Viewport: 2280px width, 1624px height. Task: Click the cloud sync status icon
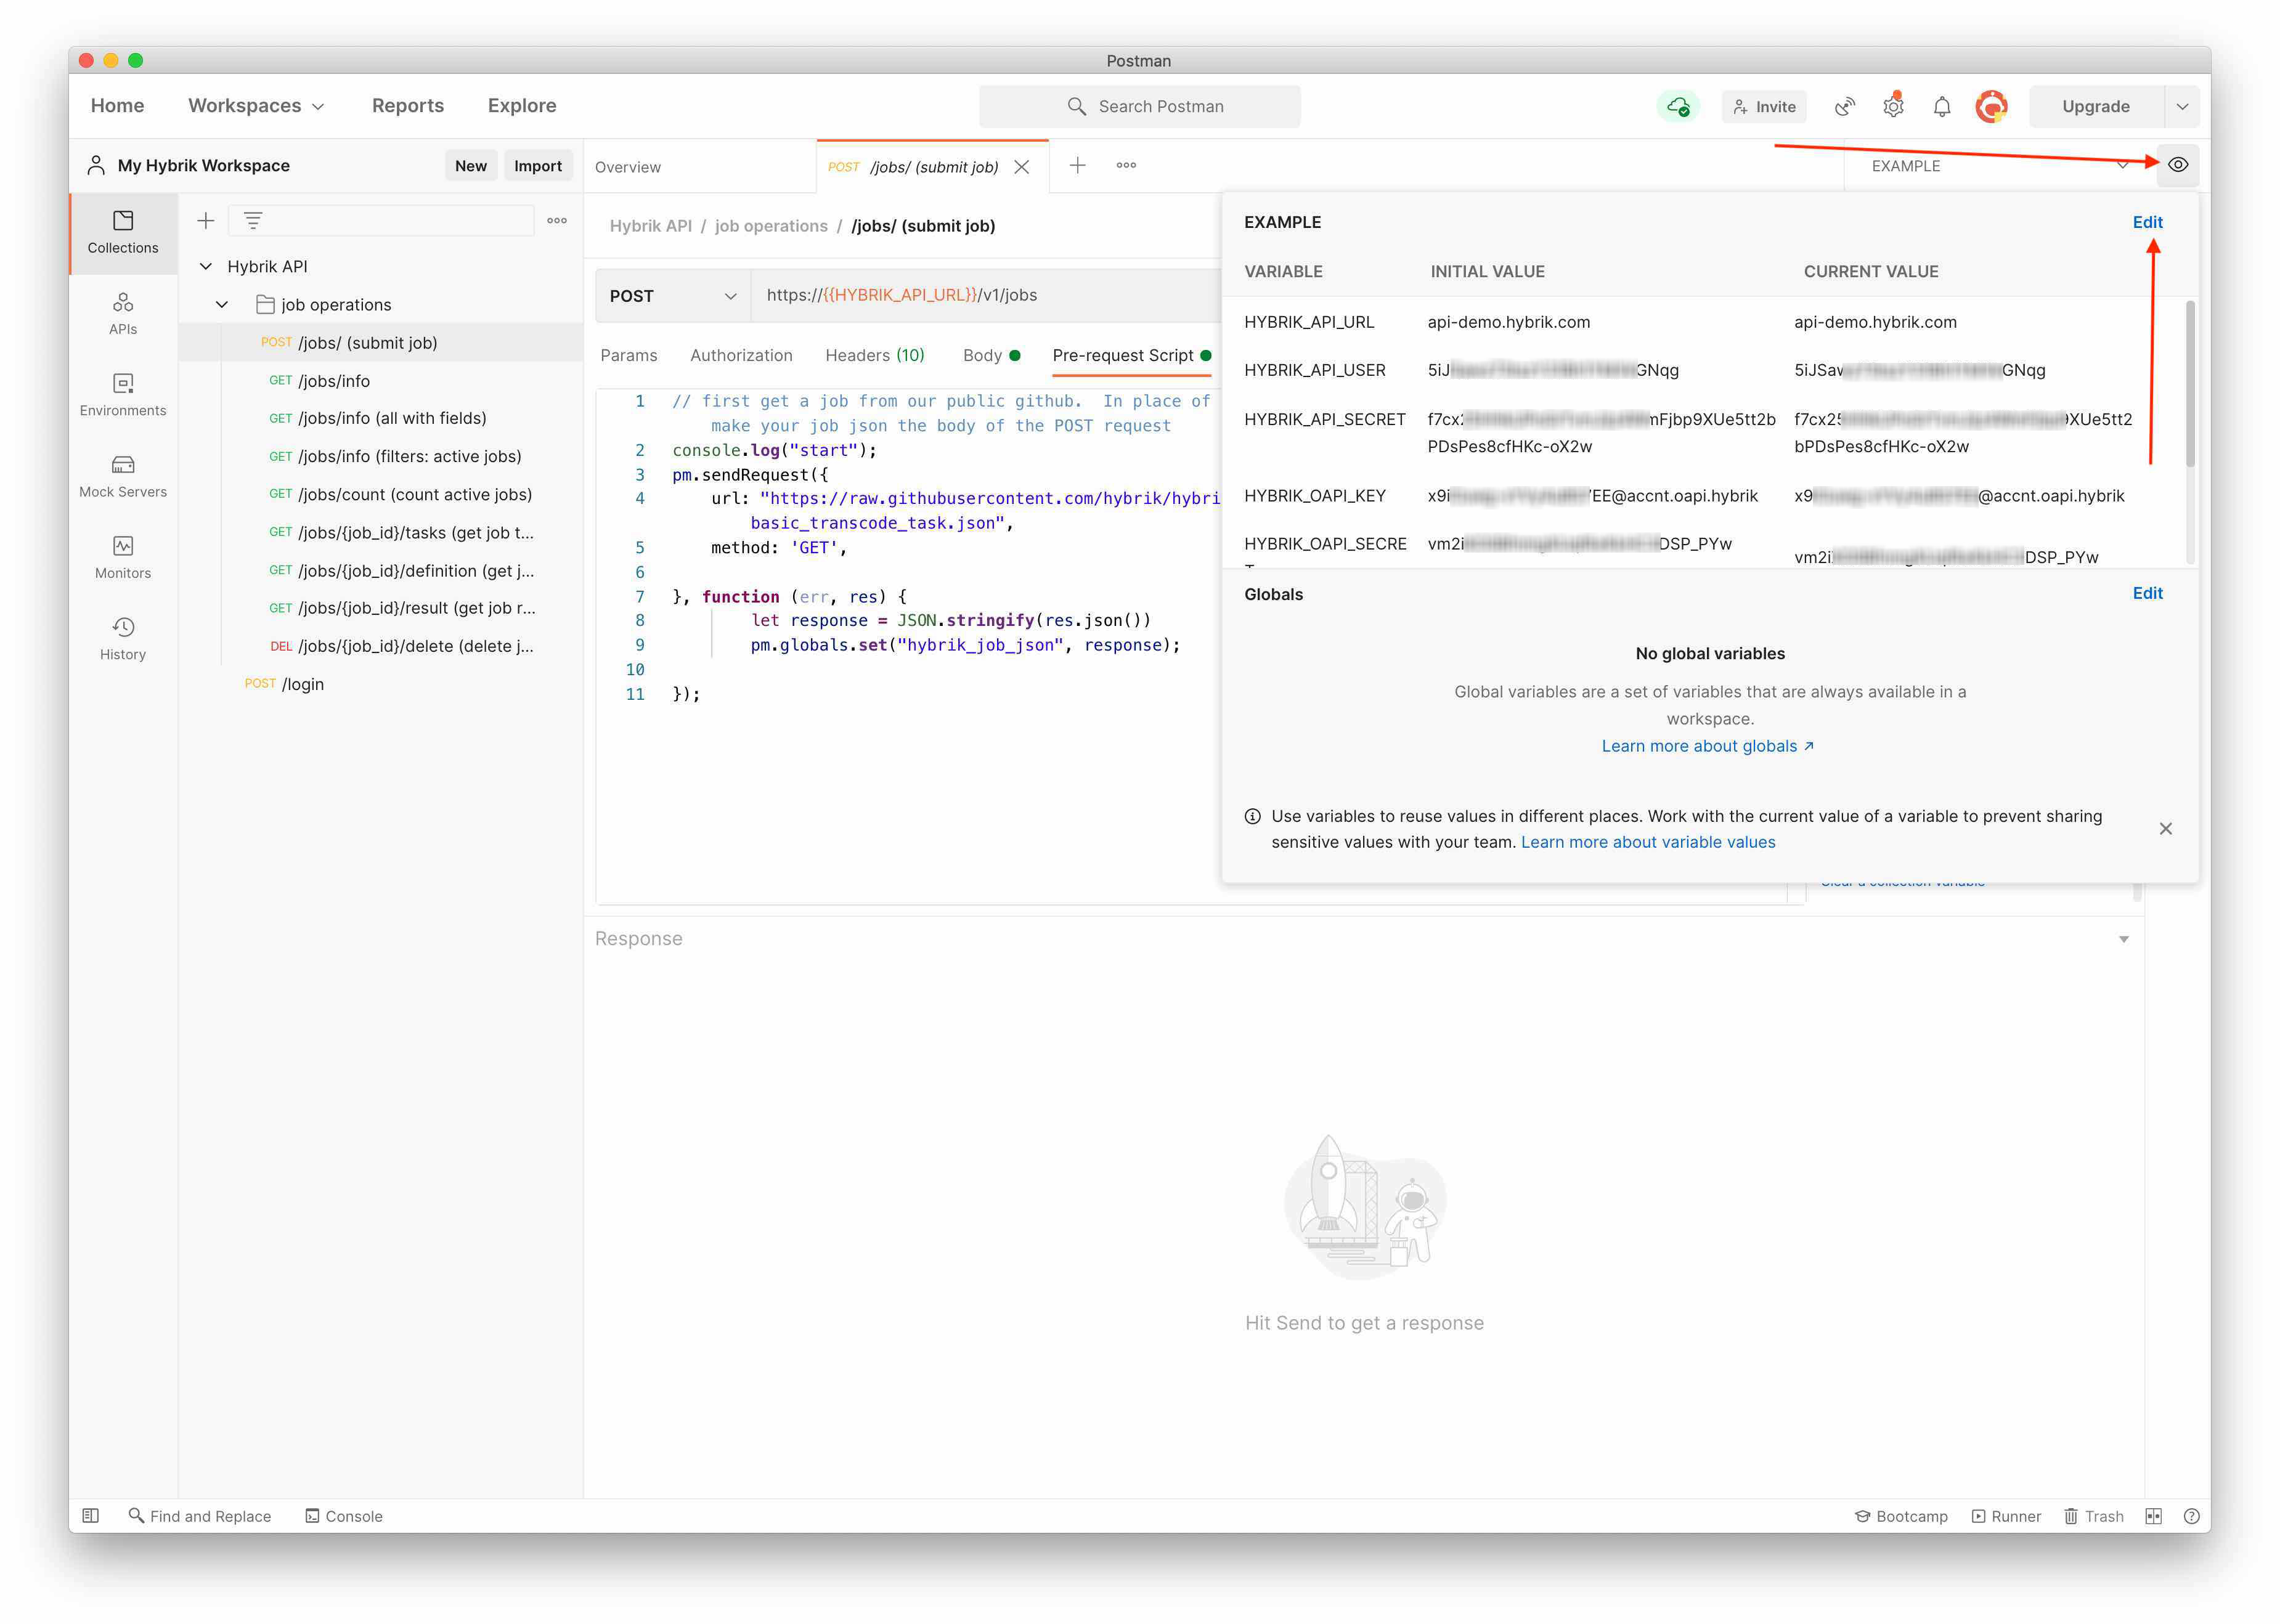pyautogui.click(x=1678, y=106)
